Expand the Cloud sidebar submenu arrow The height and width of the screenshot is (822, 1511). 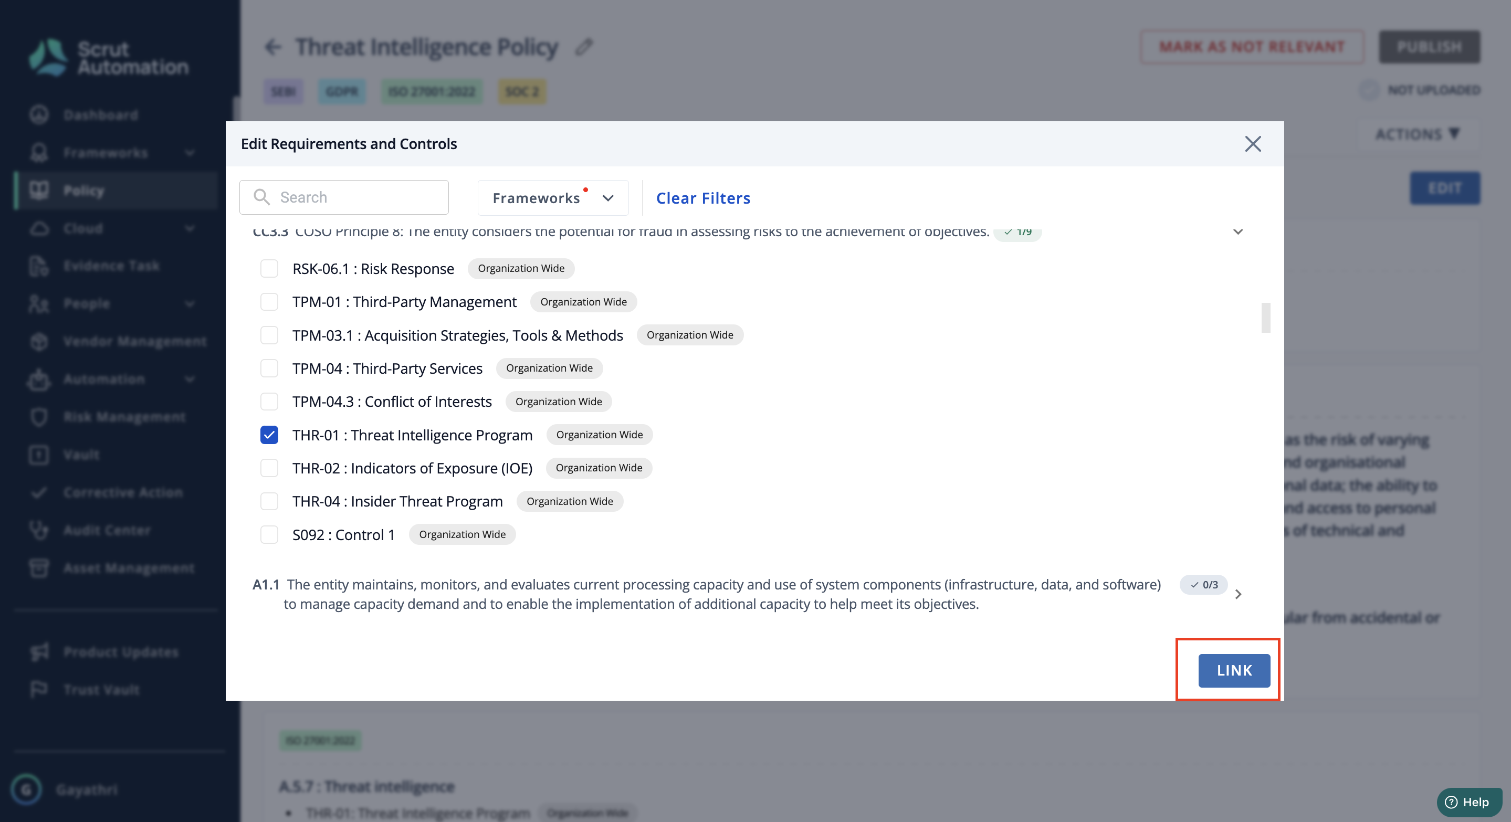point(190,228)
